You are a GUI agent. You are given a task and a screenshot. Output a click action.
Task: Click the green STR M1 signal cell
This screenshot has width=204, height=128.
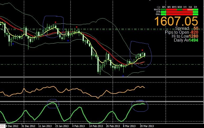pos(164,12)
